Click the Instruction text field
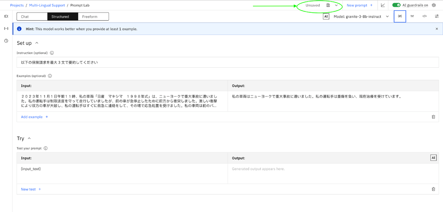 228,63
